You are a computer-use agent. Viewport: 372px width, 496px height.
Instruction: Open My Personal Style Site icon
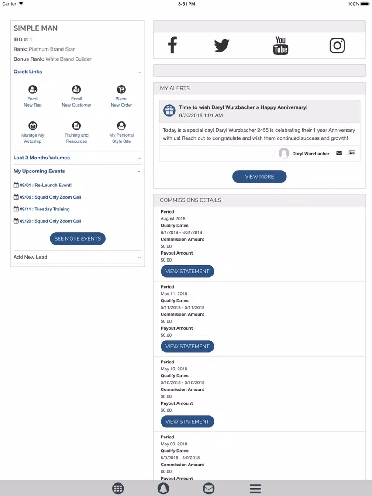coord(121,126)
